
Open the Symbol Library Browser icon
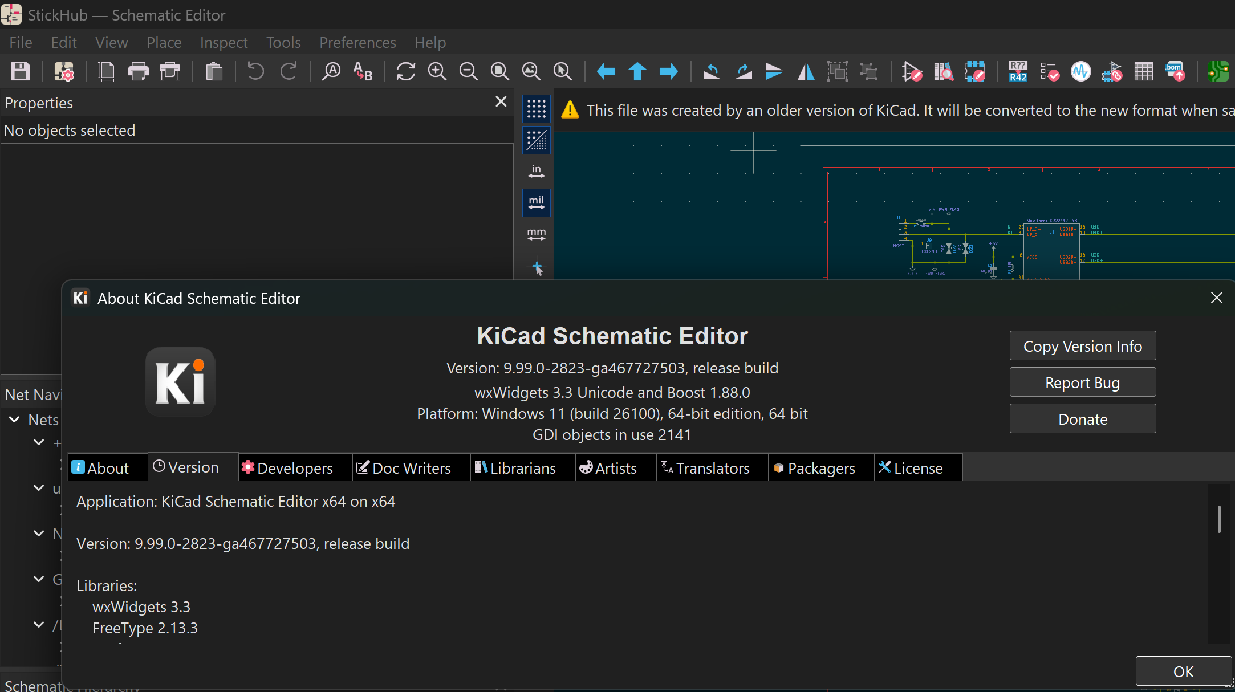point(943,72)
